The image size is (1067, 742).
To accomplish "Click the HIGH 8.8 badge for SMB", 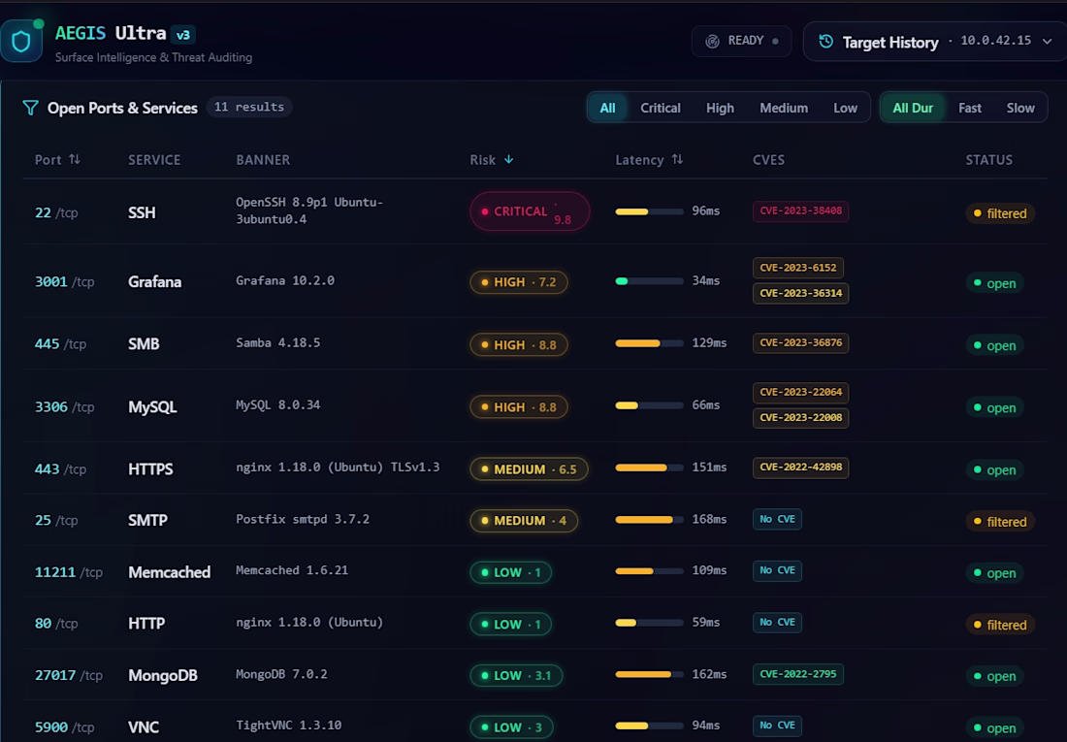I will (519, 345).
